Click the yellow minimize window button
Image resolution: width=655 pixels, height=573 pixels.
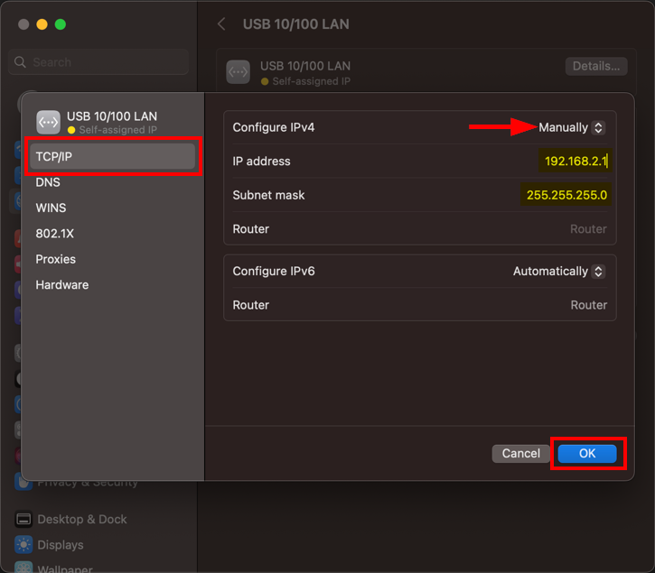click(x=42, y=24)
